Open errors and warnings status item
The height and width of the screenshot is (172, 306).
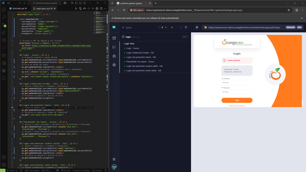tap(46, 171)
